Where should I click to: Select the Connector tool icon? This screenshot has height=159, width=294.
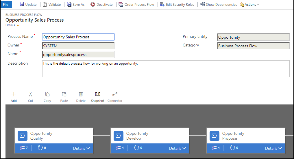115,94
